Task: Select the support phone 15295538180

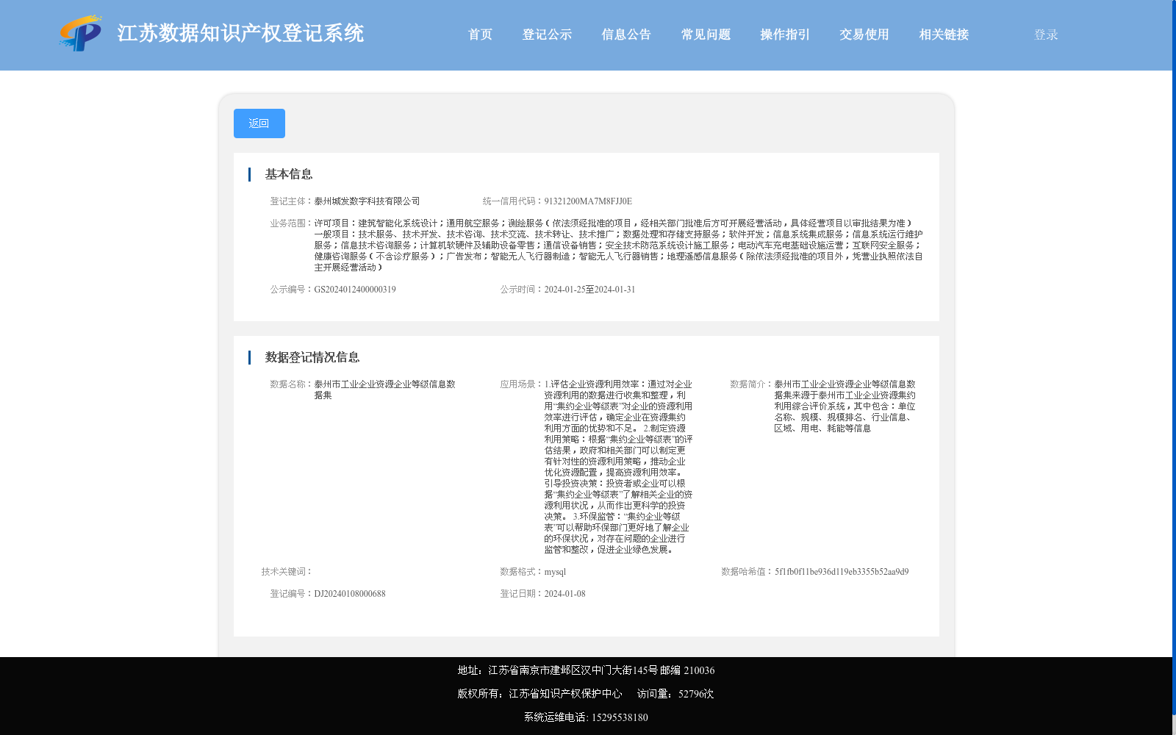Action: (620, 717)
